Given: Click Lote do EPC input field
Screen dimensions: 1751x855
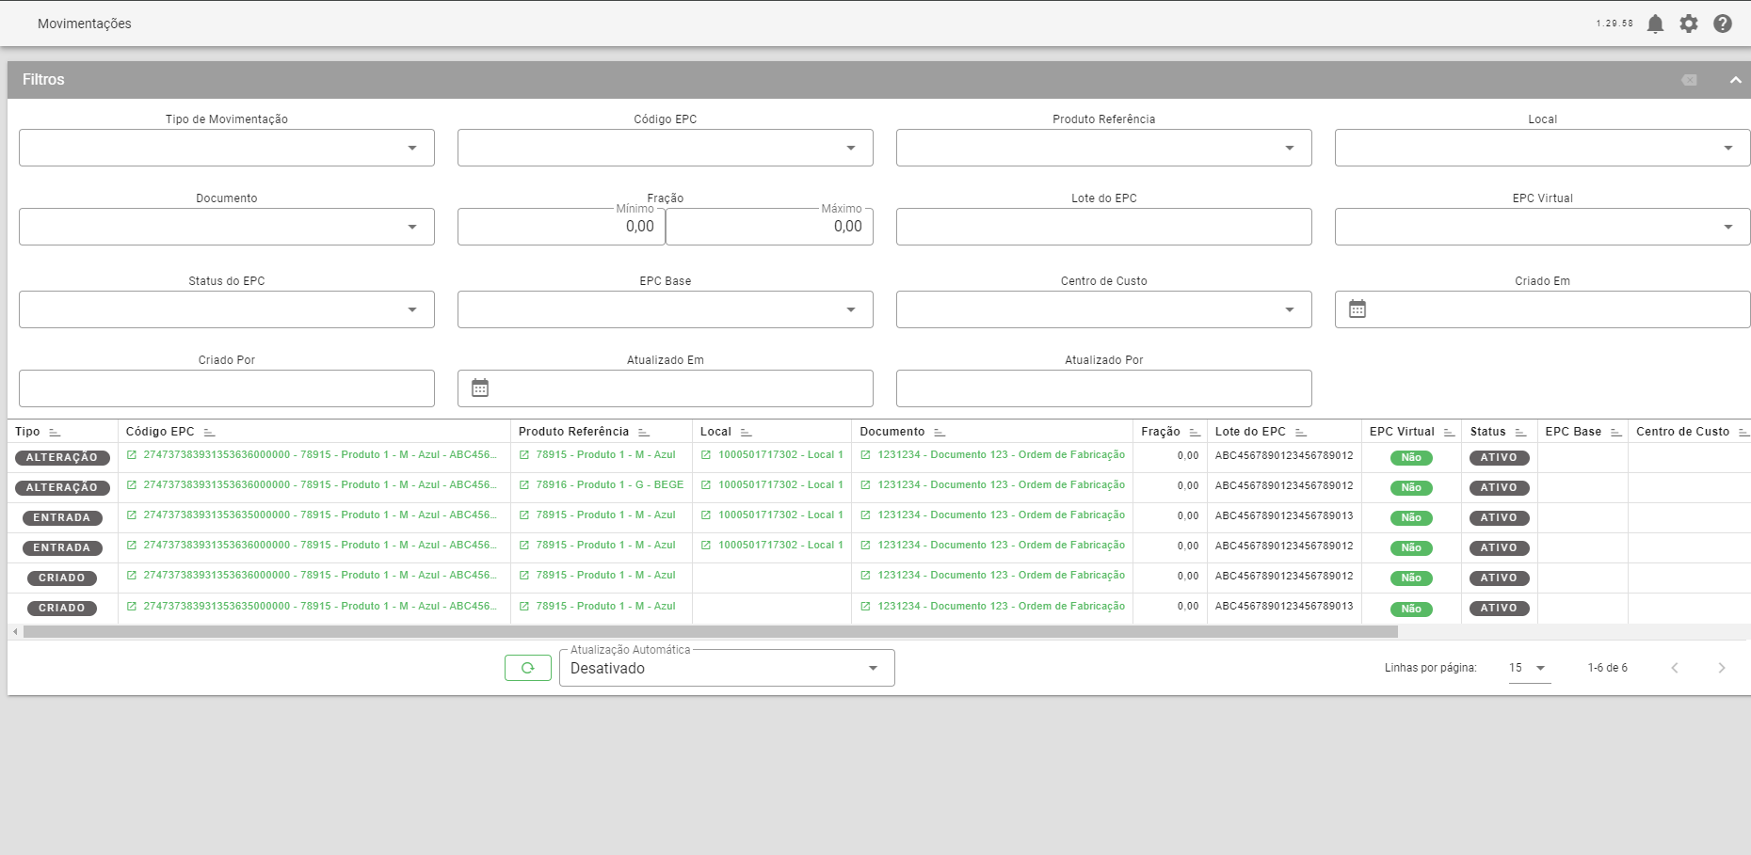Looking at the screenshot, I should click(x=1104, y=227).
